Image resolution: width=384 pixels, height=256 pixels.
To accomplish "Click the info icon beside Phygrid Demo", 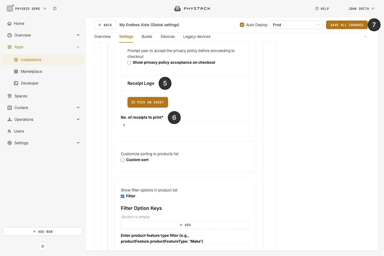I will pos(55,9).
